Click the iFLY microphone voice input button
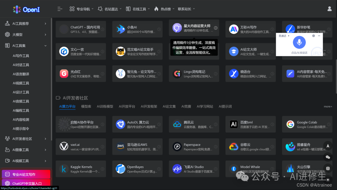 pyautogui.click(x=299, y=42)
